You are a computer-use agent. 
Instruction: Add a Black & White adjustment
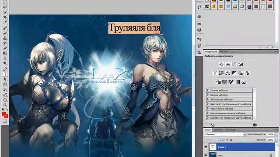(234, 73)
